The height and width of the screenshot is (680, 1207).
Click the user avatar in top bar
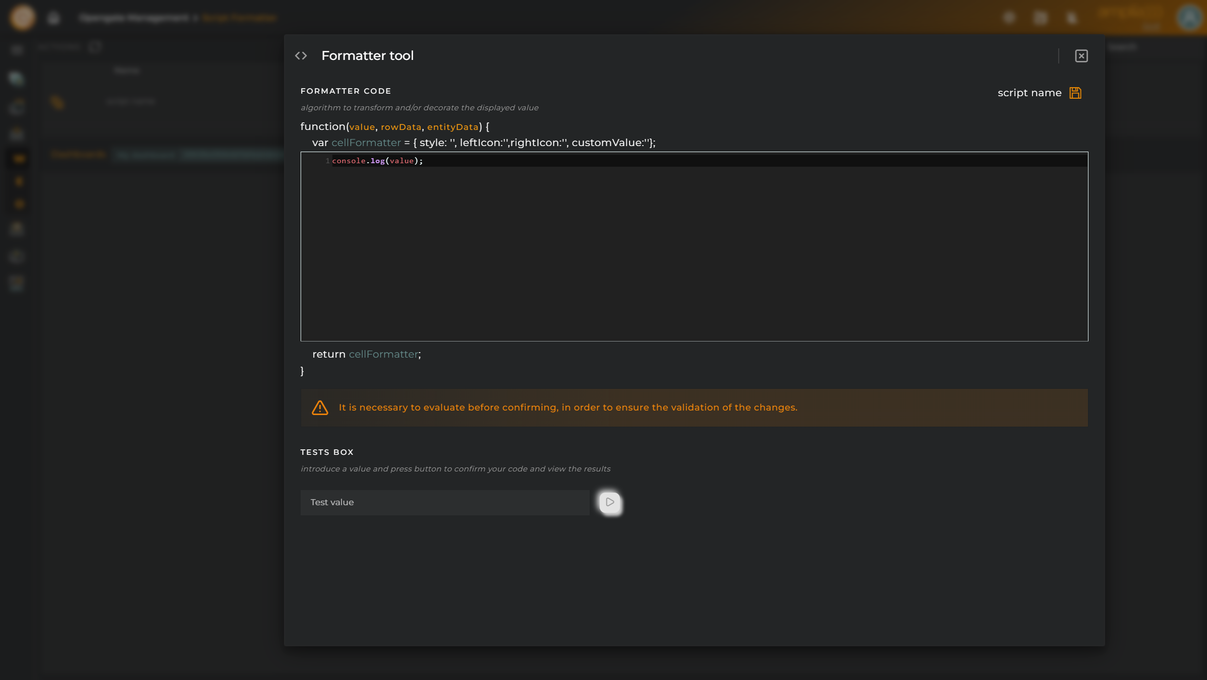1189,18
